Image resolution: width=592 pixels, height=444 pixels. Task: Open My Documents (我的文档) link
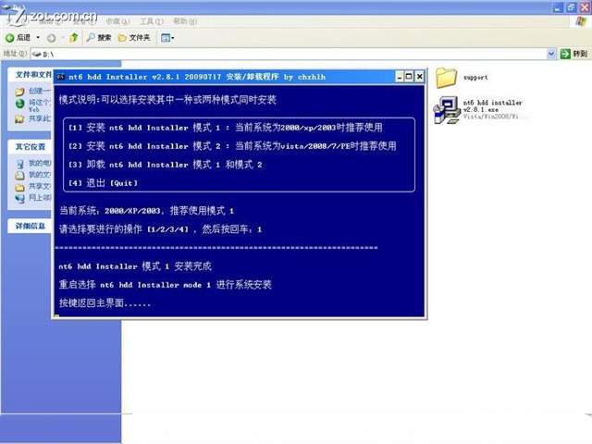click(34, 175)
